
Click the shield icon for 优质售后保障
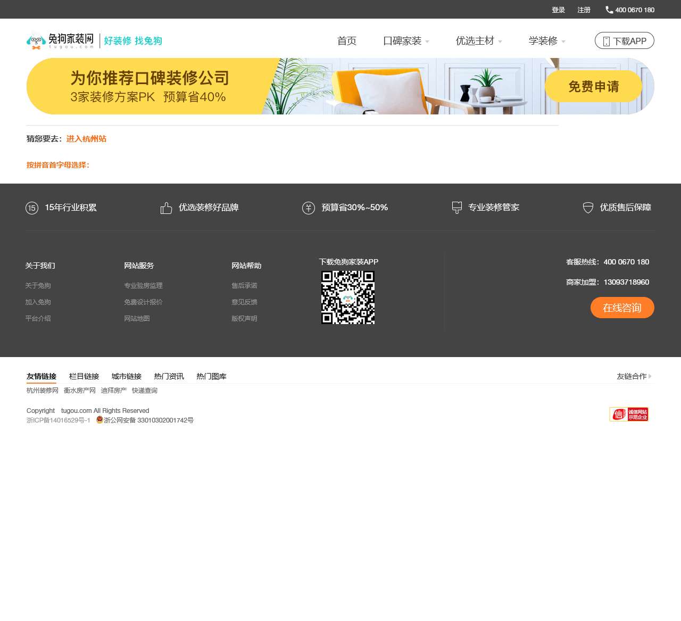(x=588, y=208)
